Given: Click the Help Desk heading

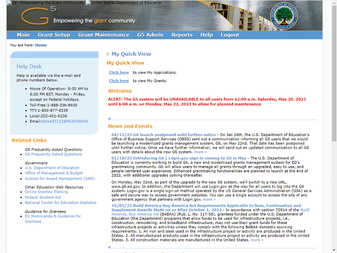Looking at the screenshot, I should [x=29, y=66].
